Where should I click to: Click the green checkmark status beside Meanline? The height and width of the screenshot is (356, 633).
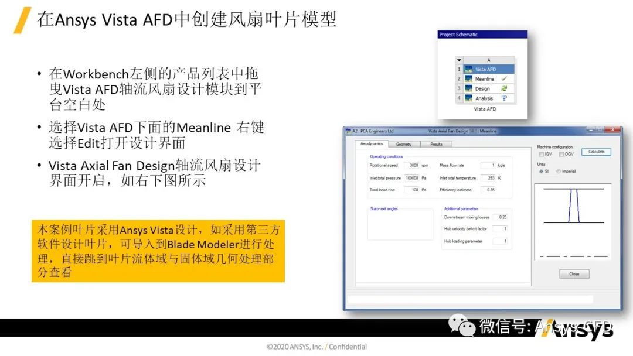coord(504,78)
